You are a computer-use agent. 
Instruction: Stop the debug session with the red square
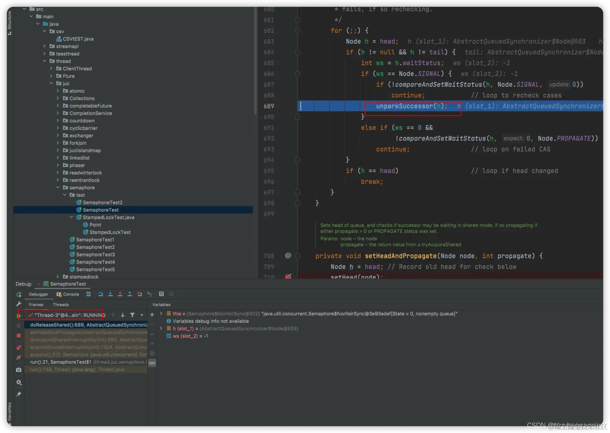tap(19, 336)
